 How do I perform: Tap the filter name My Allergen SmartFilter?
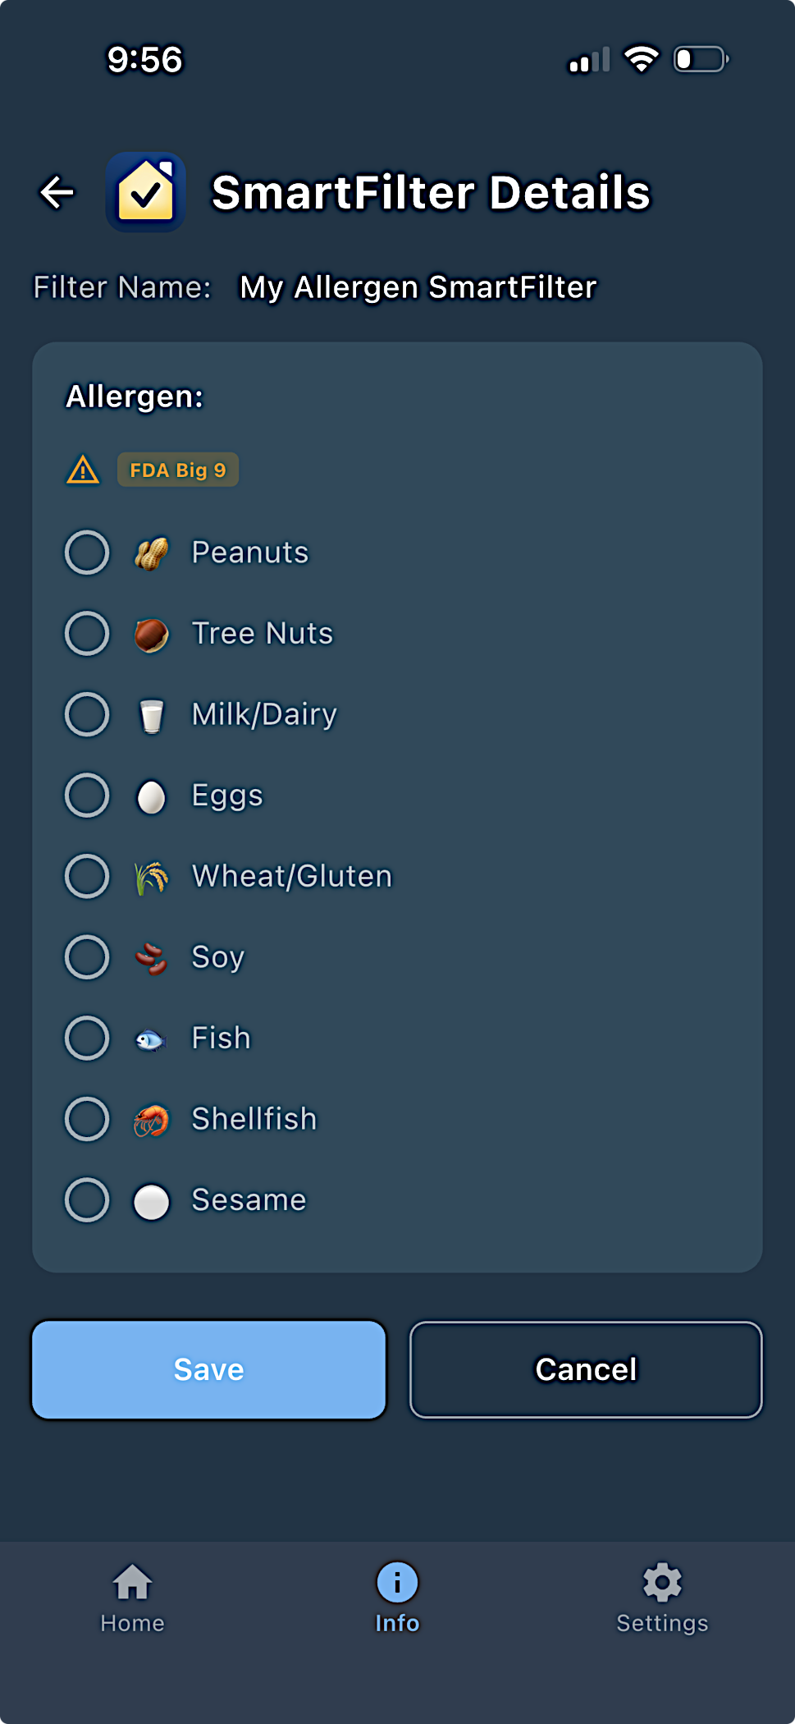[418, 287]
